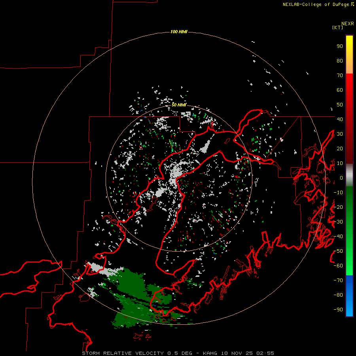
Task: Click the 50 value on velocity scale
Action: tap(340, 105)
